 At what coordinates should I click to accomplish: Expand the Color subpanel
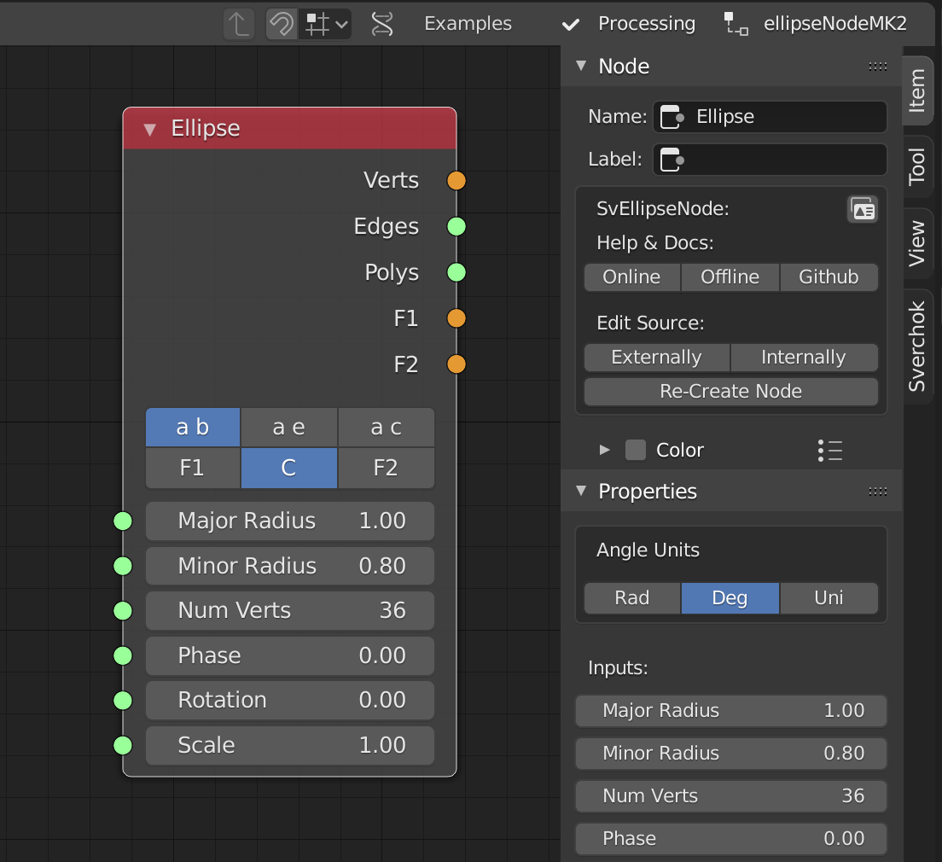click(x=605, y=450)
